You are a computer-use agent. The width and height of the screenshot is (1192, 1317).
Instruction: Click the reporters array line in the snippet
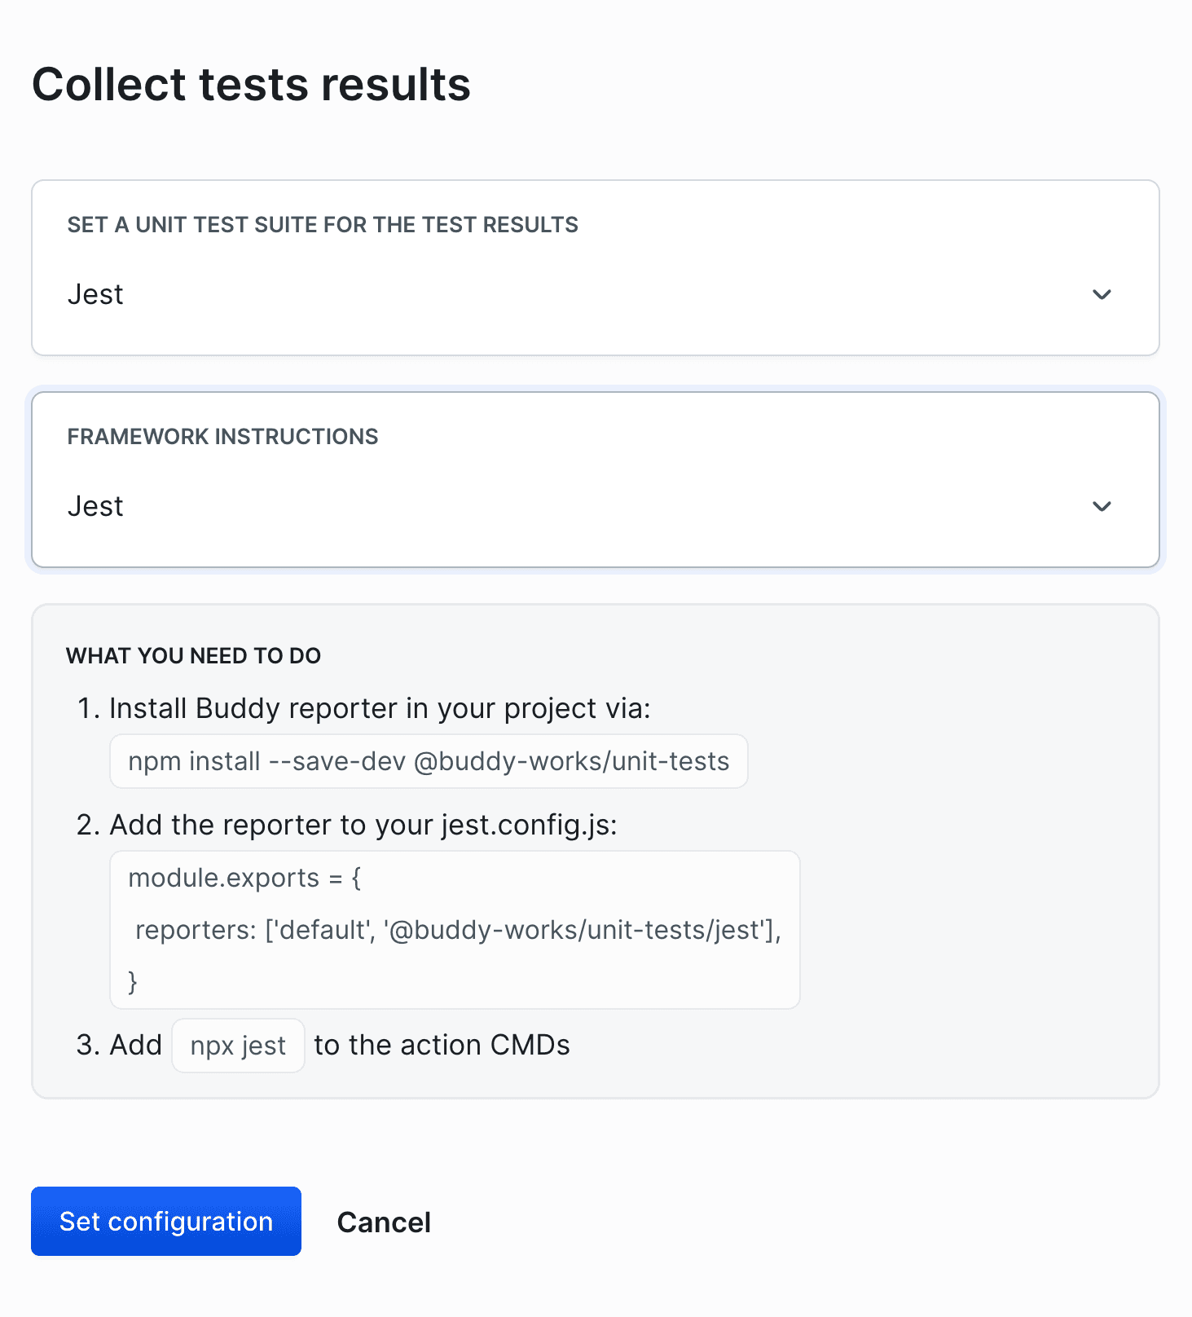coord(458,930)
